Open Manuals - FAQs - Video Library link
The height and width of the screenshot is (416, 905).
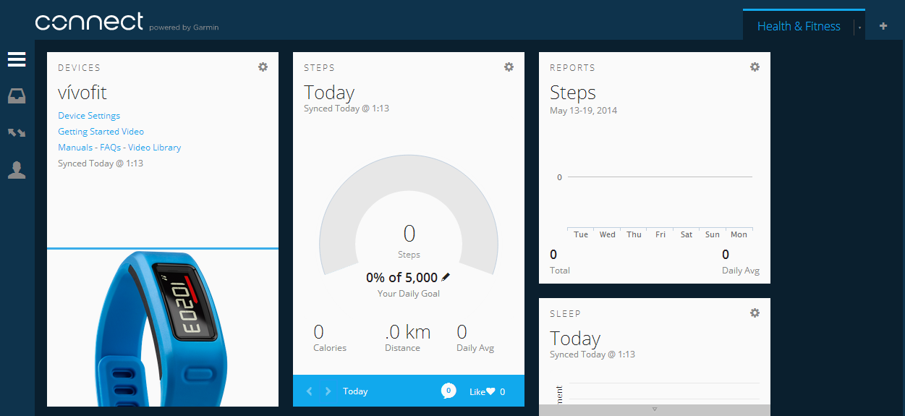click(119, 148)
